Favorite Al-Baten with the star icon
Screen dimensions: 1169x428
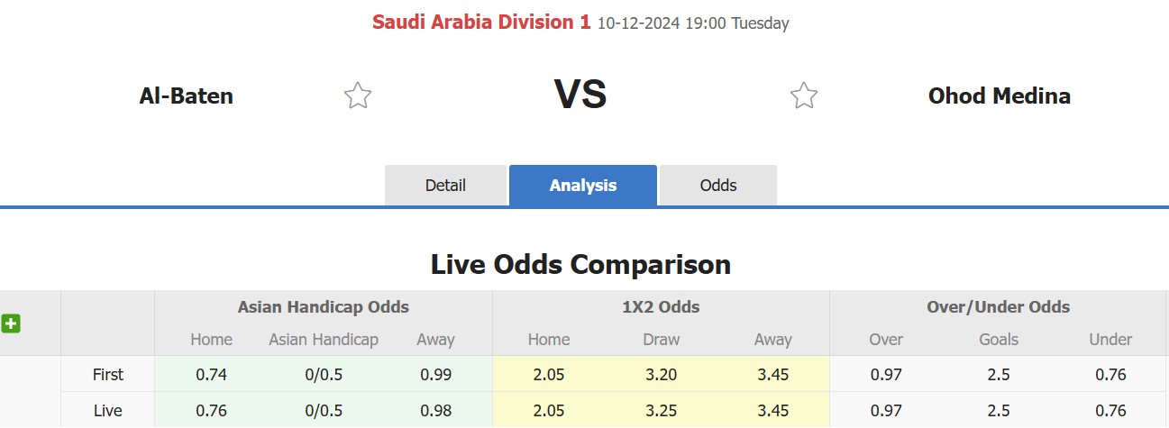coord(358,96)
